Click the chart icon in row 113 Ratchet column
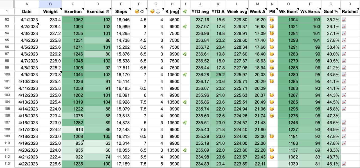Screen dimensions: 360x168 click(x=345, y=163)
